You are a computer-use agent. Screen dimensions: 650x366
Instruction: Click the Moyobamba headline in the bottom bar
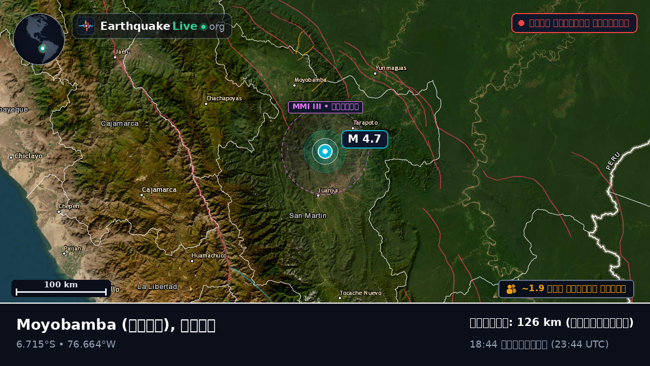(116, 325)
